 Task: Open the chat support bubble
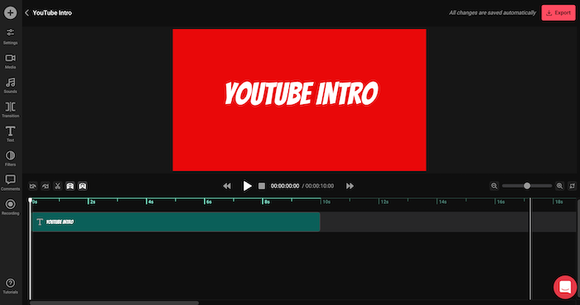565,287
